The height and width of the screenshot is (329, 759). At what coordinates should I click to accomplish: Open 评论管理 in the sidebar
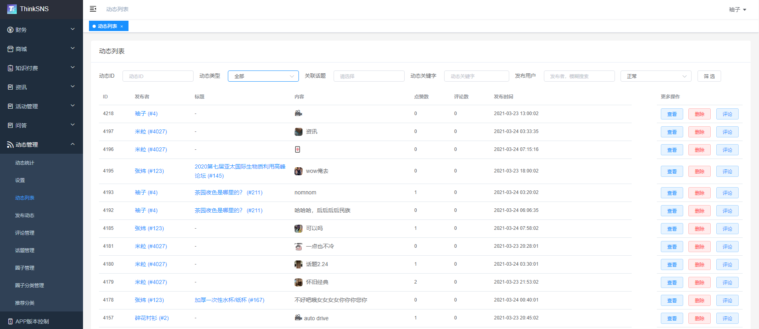(25, 233)
